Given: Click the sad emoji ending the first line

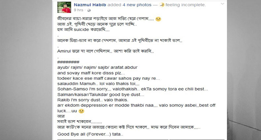Looking at the screenshot, I should coord(159,19).
